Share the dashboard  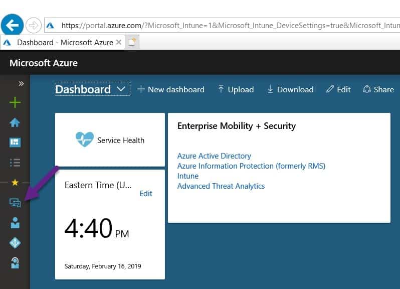click(x=378, y=89)
